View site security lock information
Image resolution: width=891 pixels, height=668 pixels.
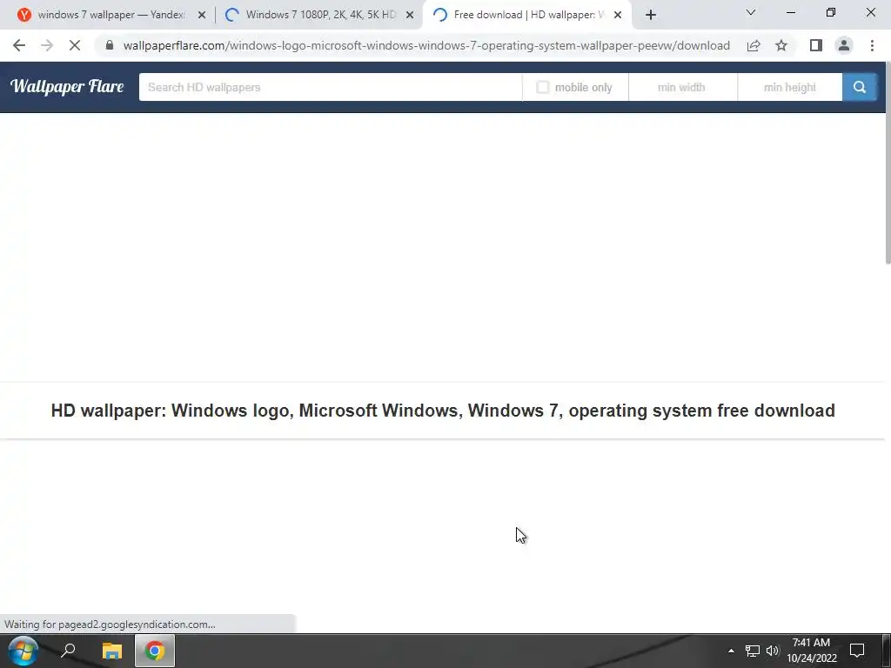coord(110,45)
